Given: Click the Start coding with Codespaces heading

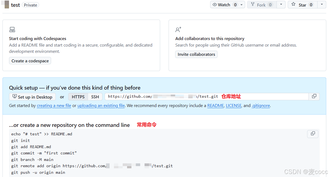Looking at the screenshot, I should [x=37, y=39].
